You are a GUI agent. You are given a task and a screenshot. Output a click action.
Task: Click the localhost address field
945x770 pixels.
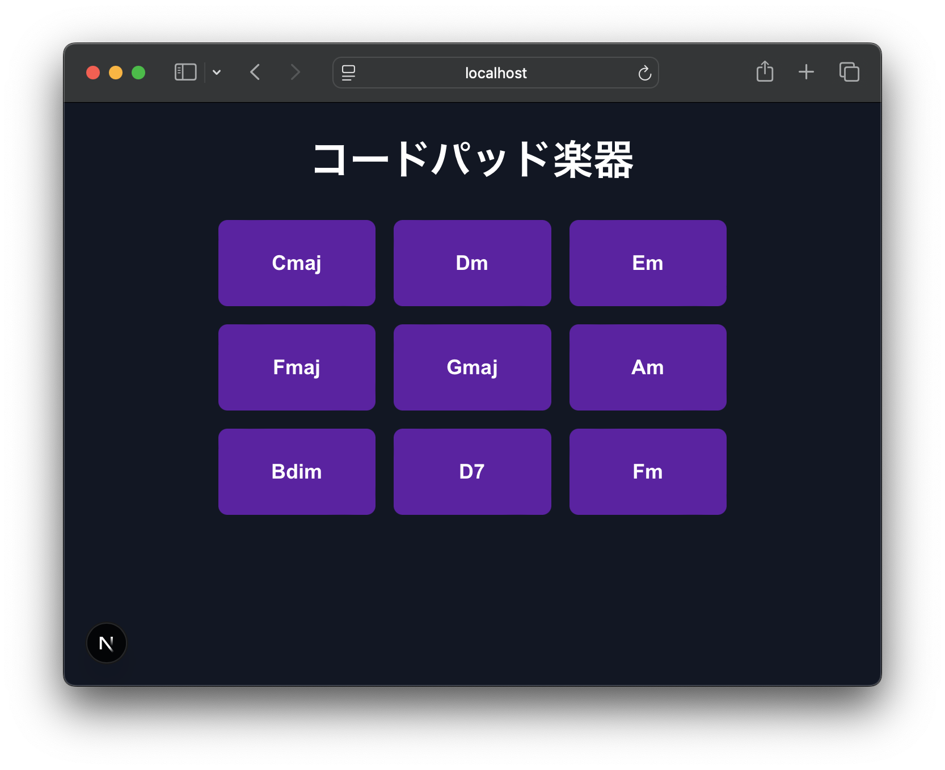coord(495,73)
